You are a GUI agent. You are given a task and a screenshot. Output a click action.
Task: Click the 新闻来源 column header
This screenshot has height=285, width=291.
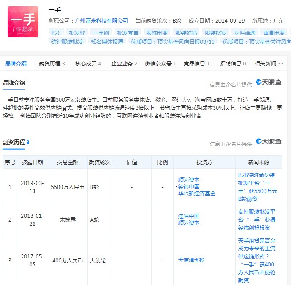click(259, 162)
